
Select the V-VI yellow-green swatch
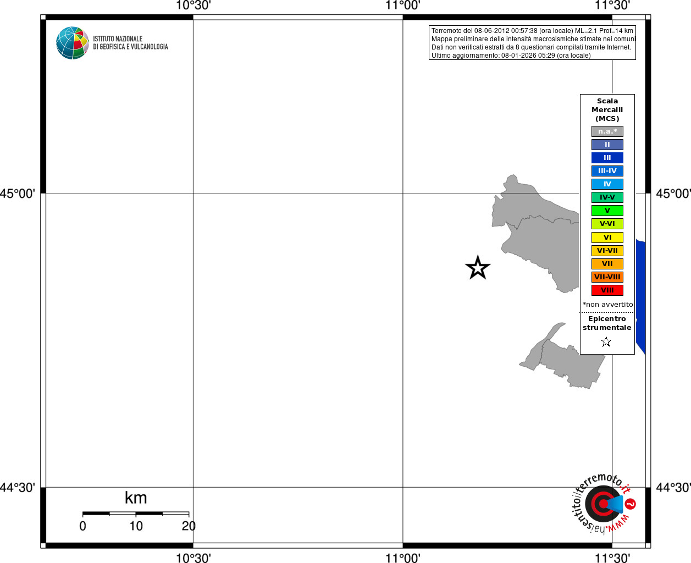(x=607, y=224)
